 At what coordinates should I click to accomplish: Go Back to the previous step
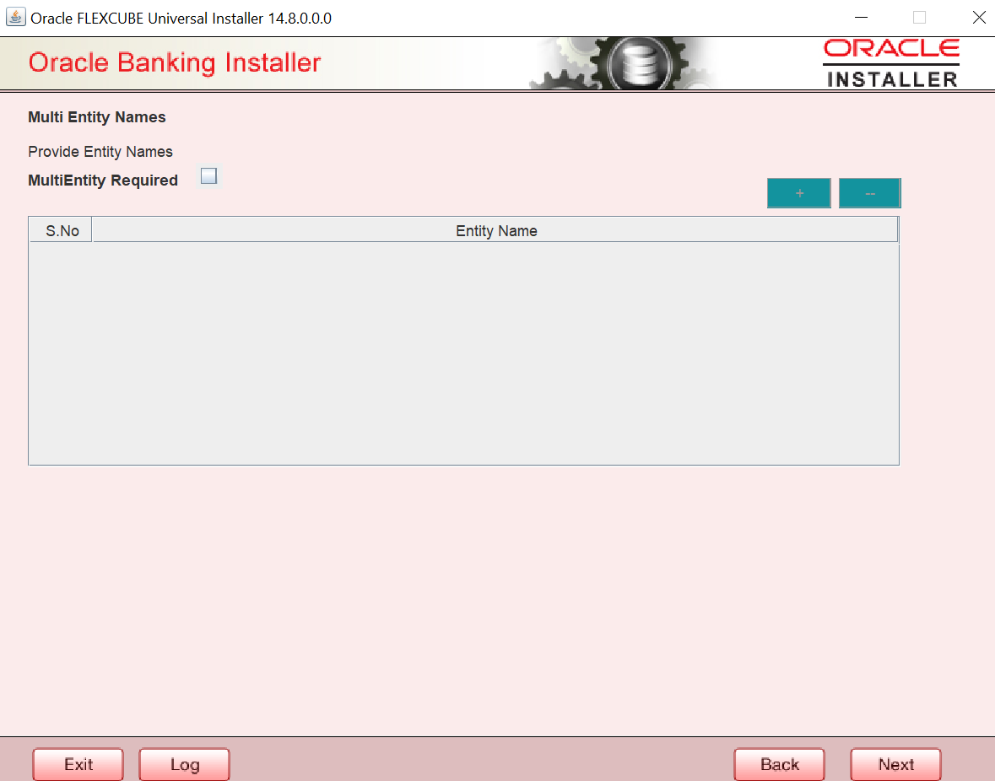(x=779, y=764)
